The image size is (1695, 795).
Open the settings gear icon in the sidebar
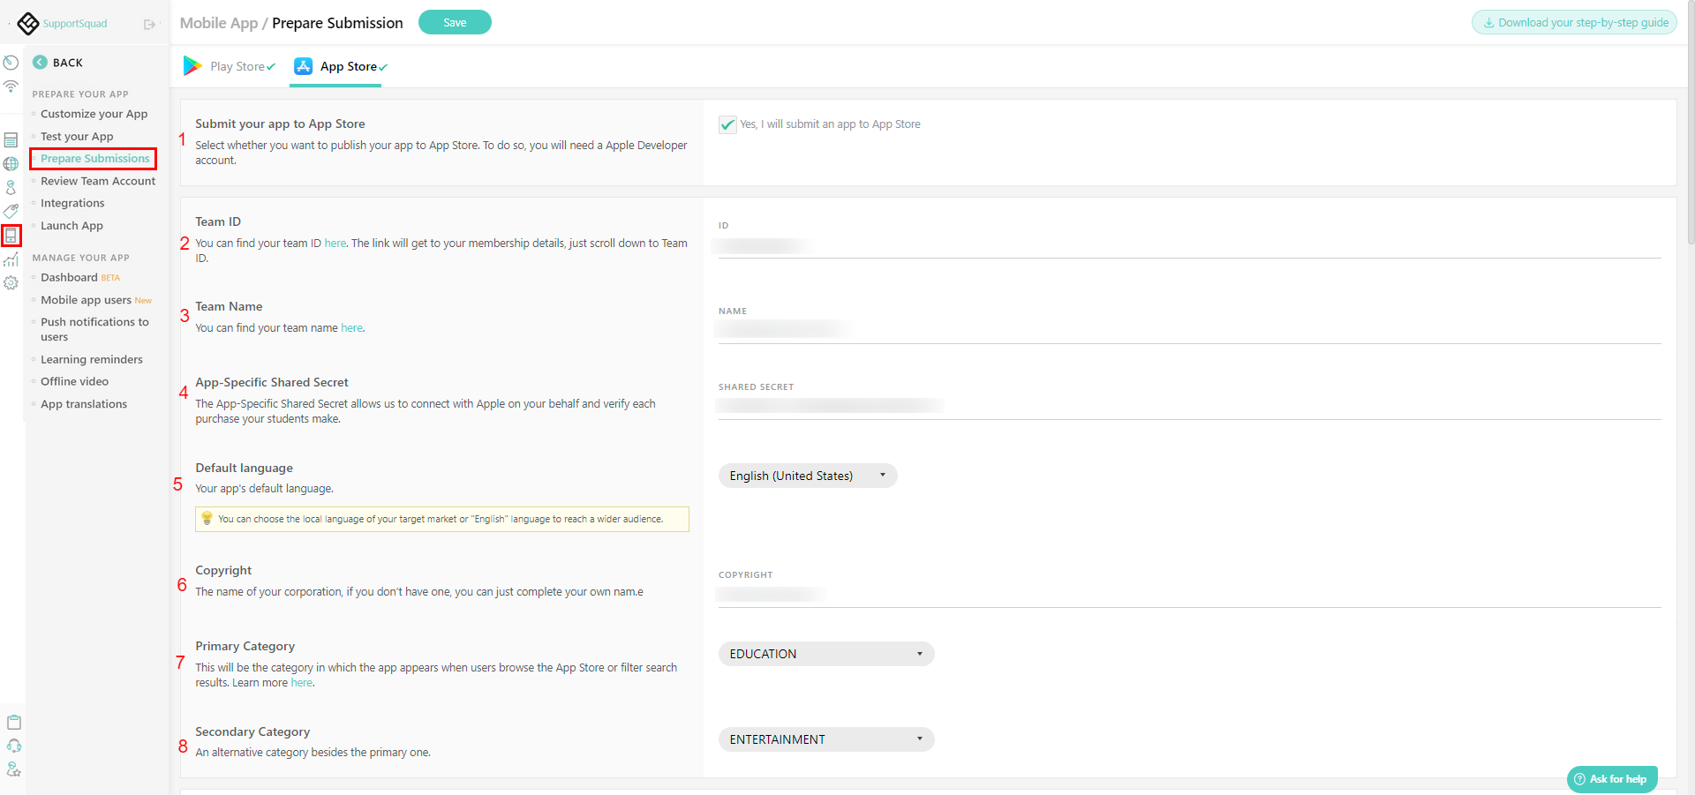pyautogui.click(x=11, y=282)
